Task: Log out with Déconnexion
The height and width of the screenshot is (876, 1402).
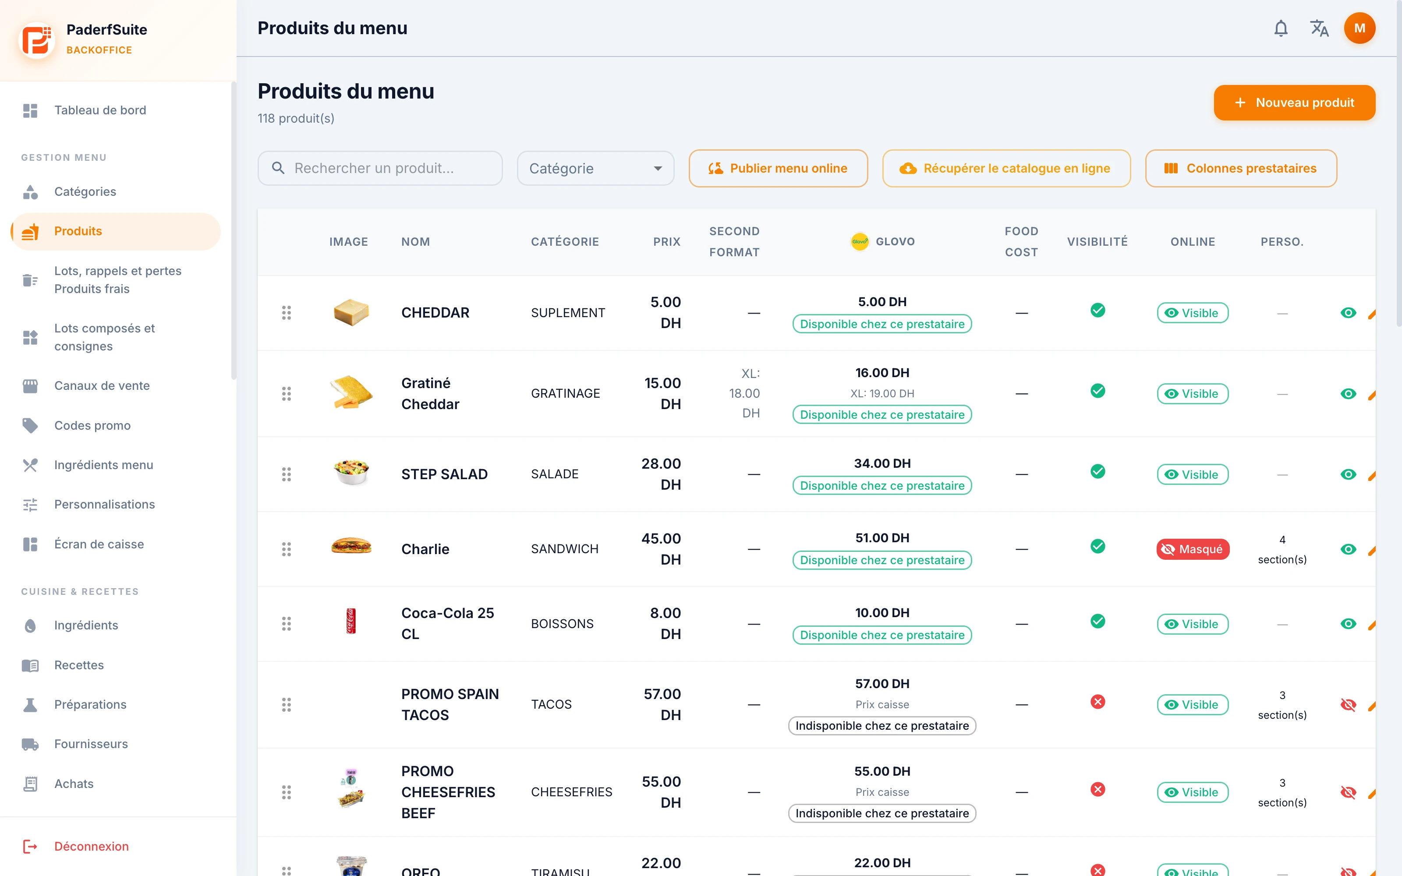Action: [x=116, y=847]
